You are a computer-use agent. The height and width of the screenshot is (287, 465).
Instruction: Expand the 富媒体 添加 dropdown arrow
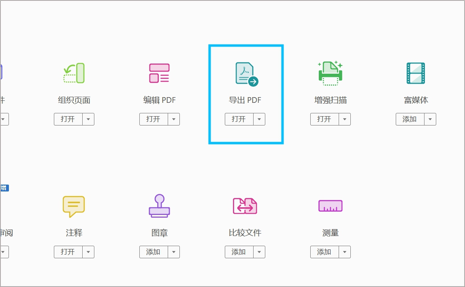[x=430, y=119]
